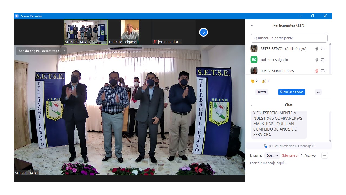Viewport: 346px width, 195px height.
Task: Click chat panel scrollbar
Action: [330, 126]
